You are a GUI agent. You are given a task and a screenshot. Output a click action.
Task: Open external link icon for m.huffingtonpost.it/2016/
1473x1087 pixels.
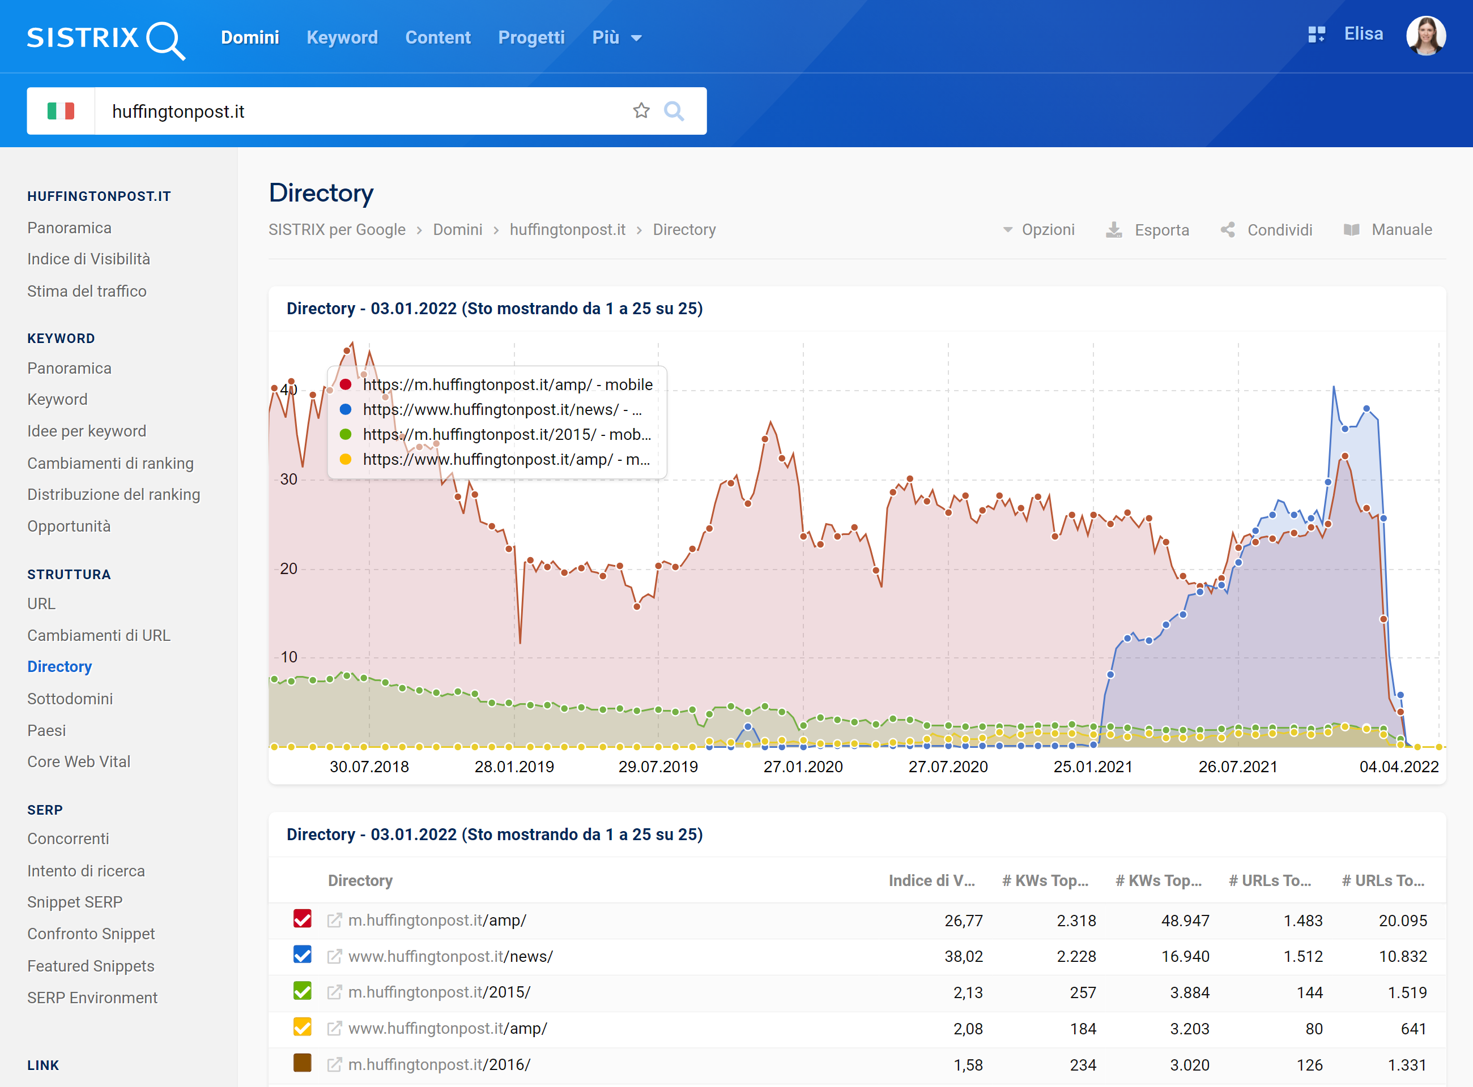(x=334, y=1064)
